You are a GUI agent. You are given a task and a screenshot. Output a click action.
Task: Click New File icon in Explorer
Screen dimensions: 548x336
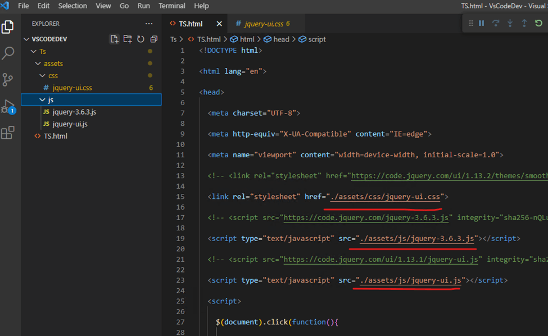point(115,39)
